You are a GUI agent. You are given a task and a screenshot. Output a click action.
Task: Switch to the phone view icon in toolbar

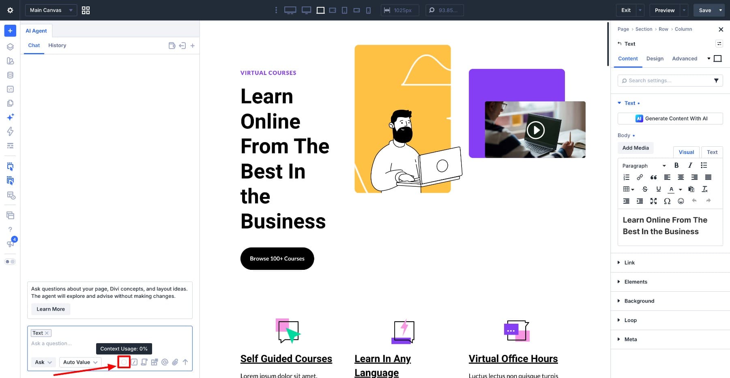(368, 10)
